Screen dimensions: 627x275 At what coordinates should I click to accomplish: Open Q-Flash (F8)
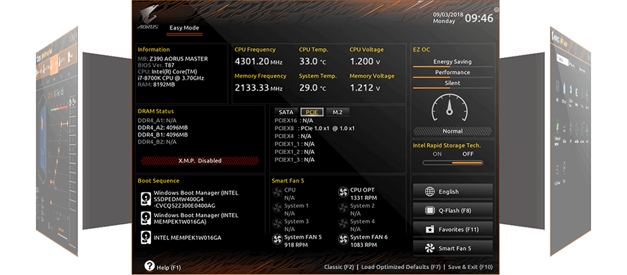coord(452,210)
